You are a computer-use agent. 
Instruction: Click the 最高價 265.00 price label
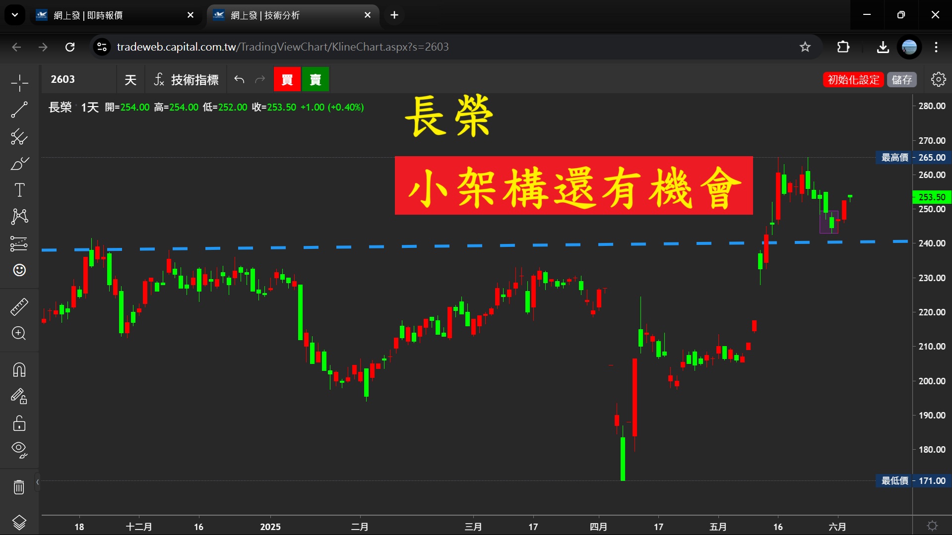[913, 157]
